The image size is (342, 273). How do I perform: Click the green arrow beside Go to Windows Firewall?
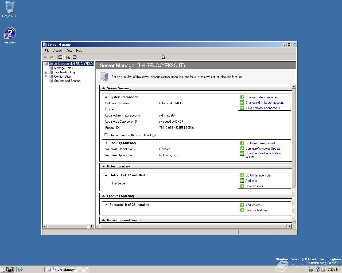(242, 143)
